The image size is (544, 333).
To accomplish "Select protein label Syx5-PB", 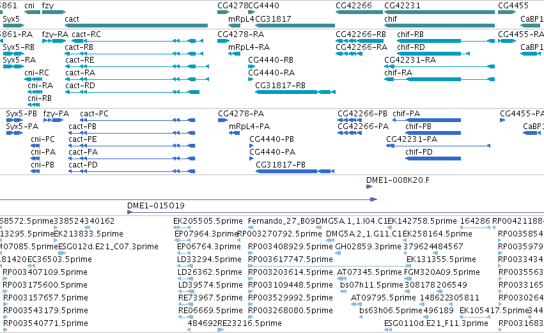I will [x=22, y=114].
